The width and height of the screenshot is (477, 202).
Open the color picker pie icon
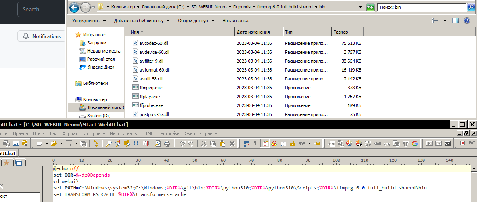(349, 143)
